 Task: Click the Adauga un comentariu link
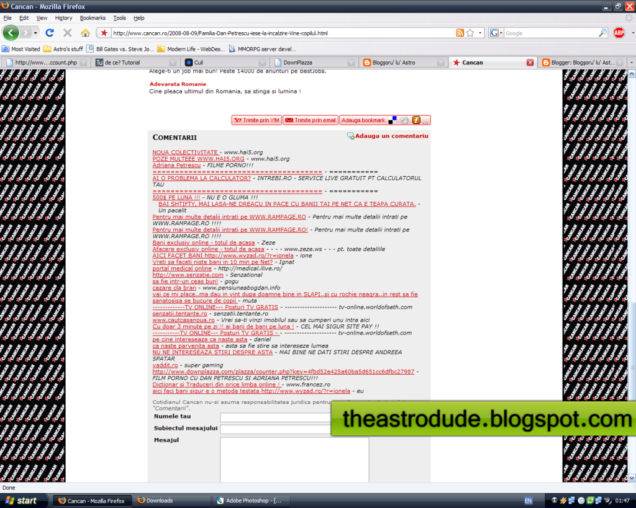(x=388, y=136)
